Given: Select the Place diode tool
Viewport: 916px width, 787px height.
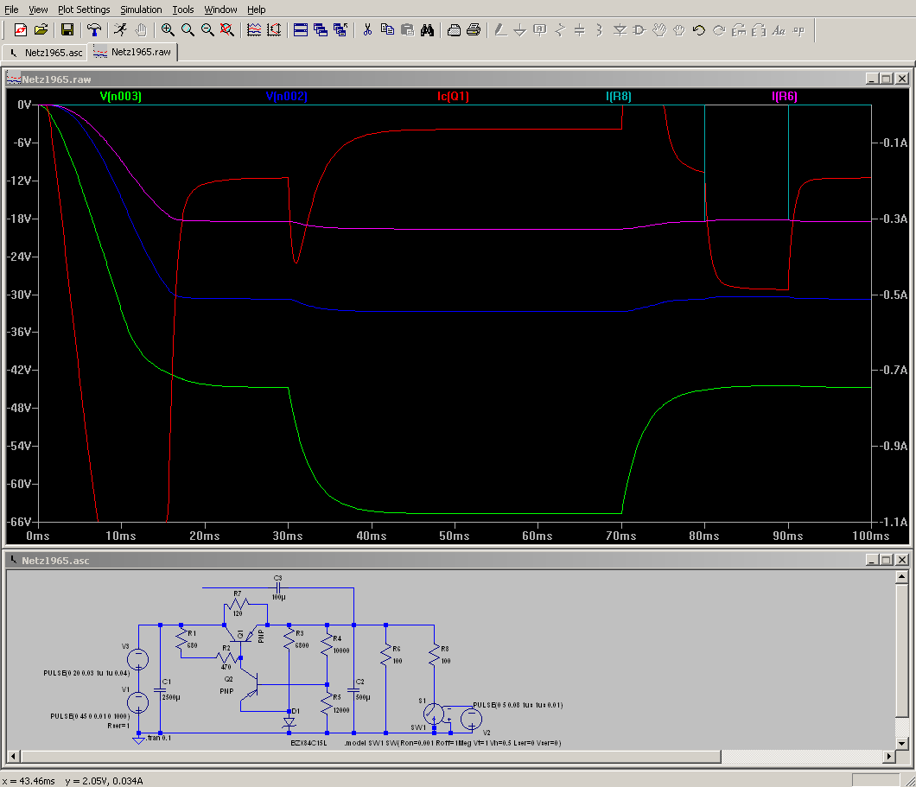Looking at the screenshot, I should 620,29.
